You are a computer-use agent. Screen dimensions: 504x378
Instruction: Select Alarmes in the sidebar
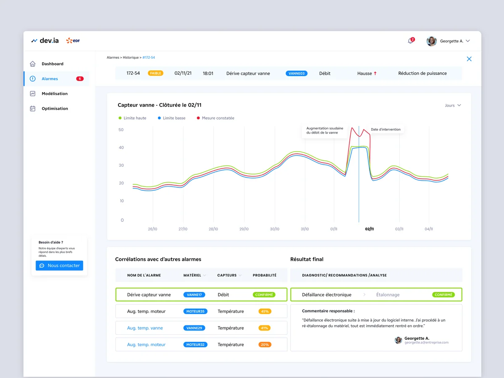[x=57, y=79]
